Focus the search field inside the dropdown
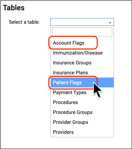Image resolution: width=132 pixels, height=149 pixels. tap(82, 32)
